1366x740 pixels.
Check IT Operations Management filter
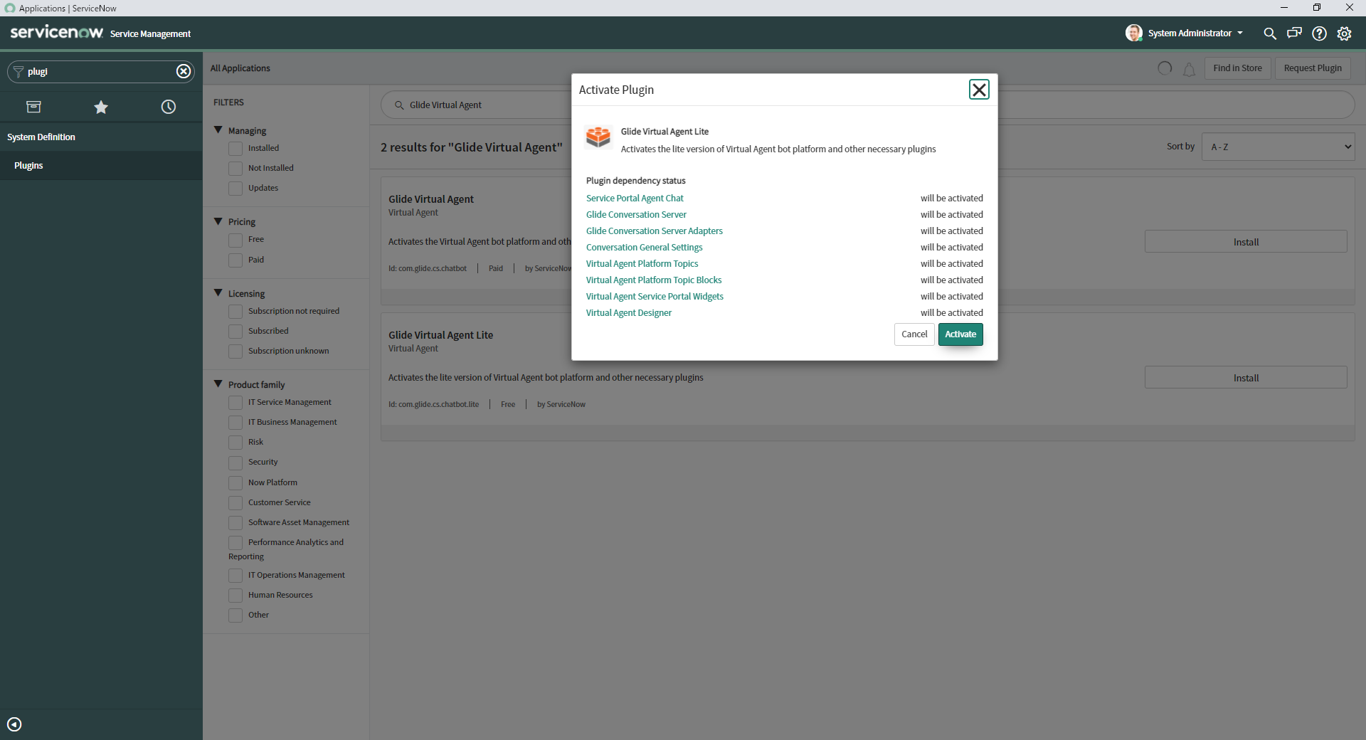pos(235,576)
